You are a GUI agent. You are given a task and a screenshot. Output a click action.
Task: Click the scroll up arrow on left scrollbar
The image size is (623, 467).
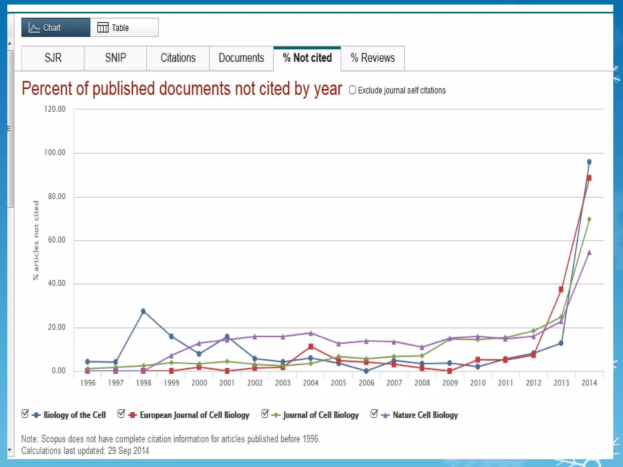pos(10,44)
